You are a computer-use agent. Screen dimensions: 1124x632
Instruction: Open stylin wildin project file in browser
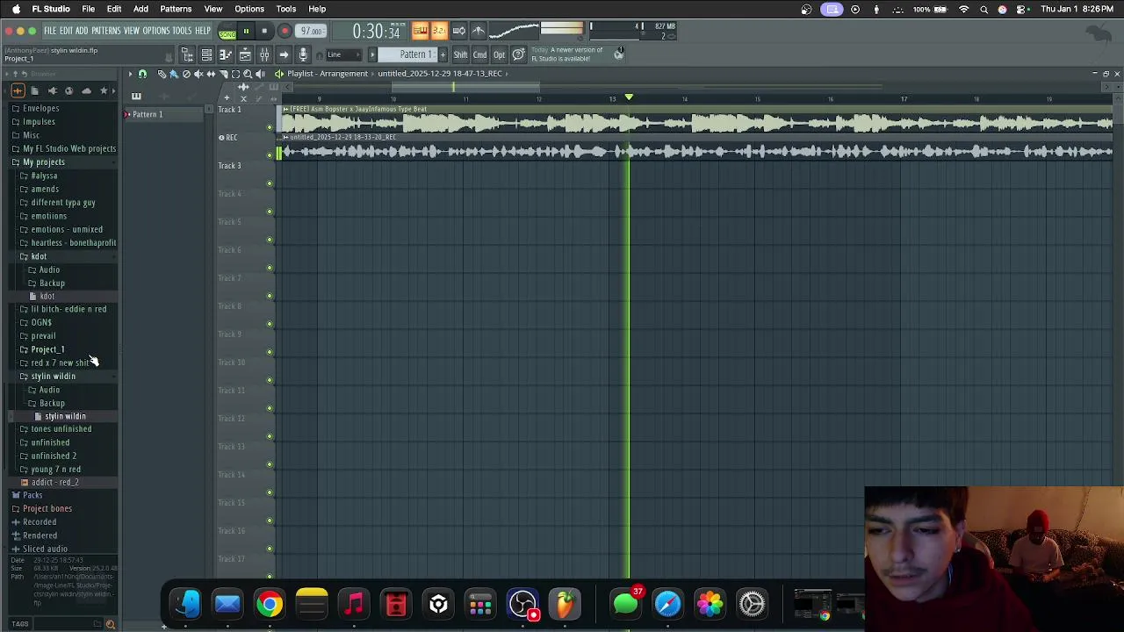(x=65, y=416)
